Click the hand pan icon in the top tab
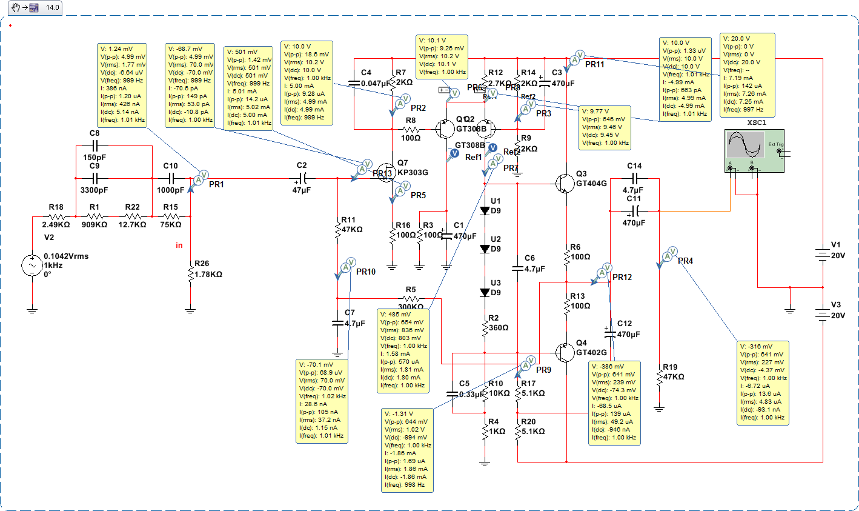This screenshot has height=511, width=859. (16, 8)
